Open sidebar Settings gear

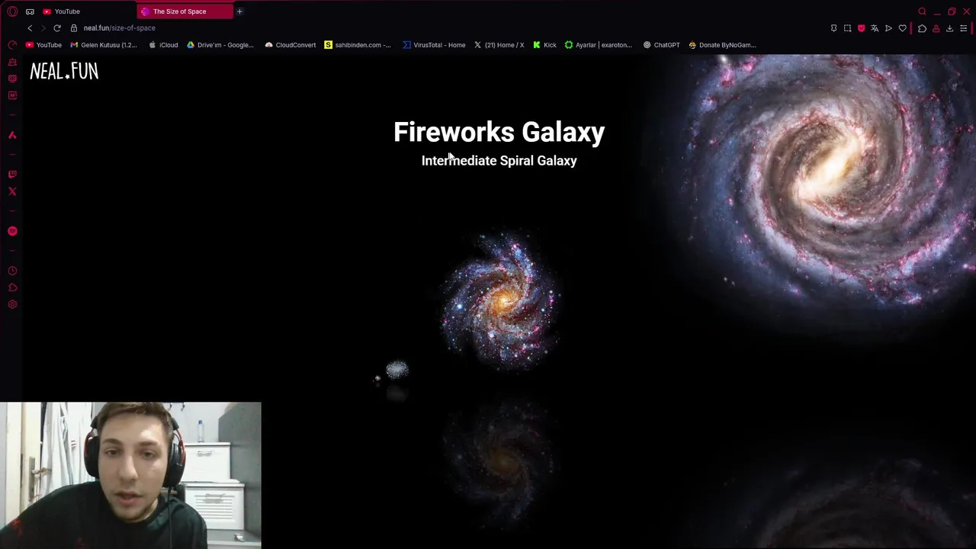(12, 304)
